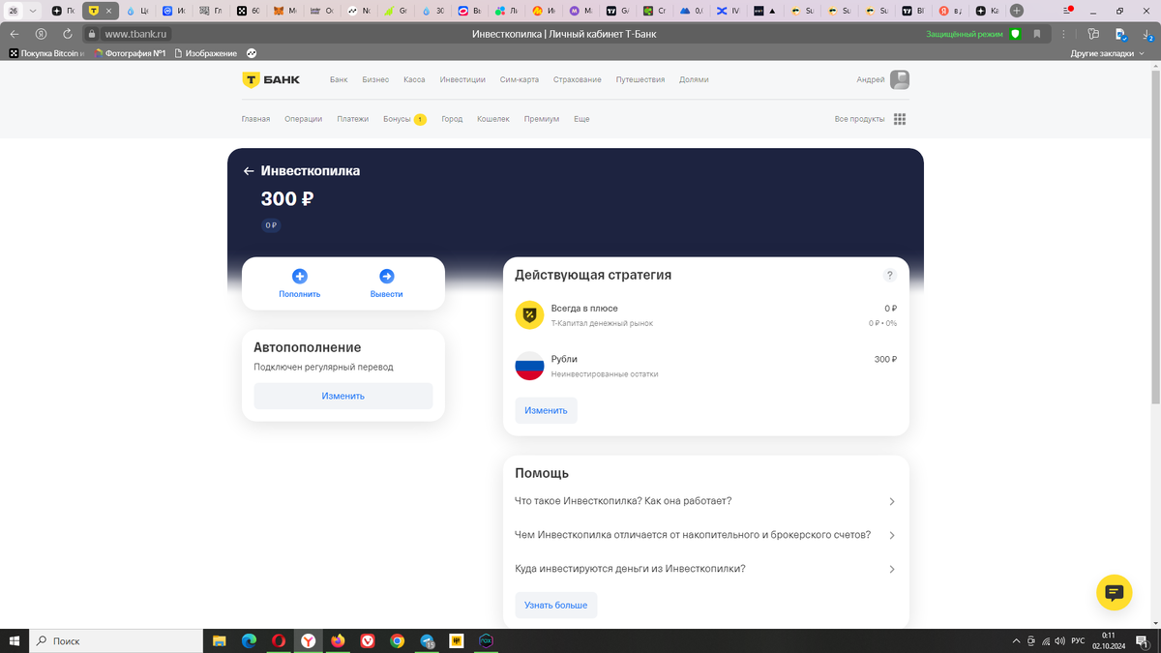
Task: Go back using the Инвесткопилка arrow
Action: click(249, 171)
